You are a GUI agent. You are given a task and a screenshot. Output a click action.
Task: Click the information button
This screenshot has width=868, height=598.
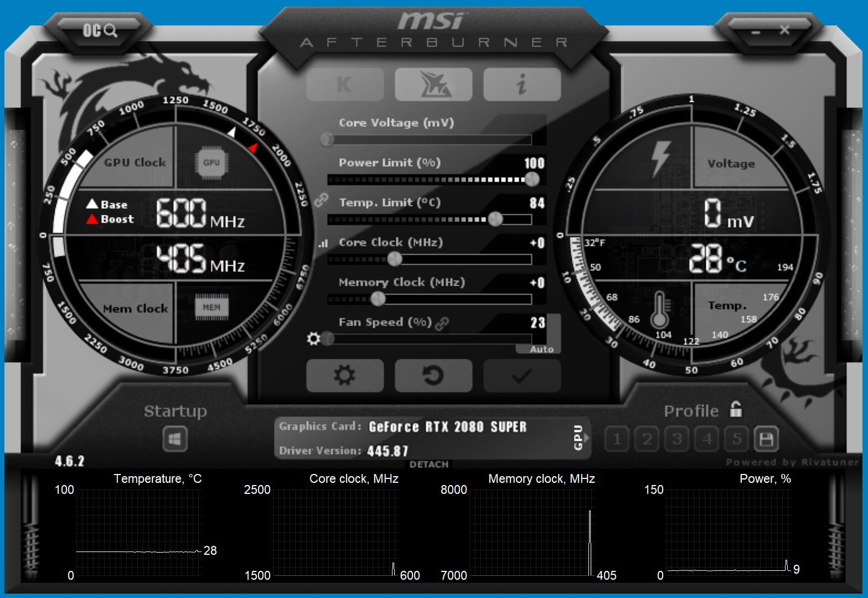click(x=521, y=85)
